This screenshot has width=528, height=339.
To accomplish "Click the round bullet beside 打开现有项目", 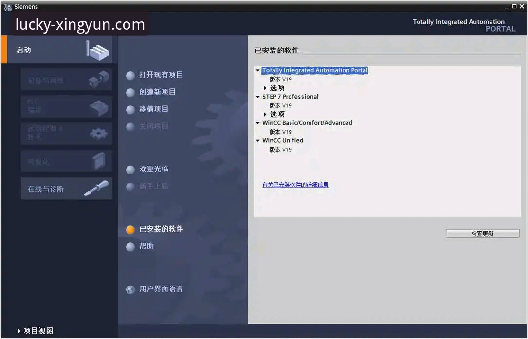I will [x=130, y=76].
